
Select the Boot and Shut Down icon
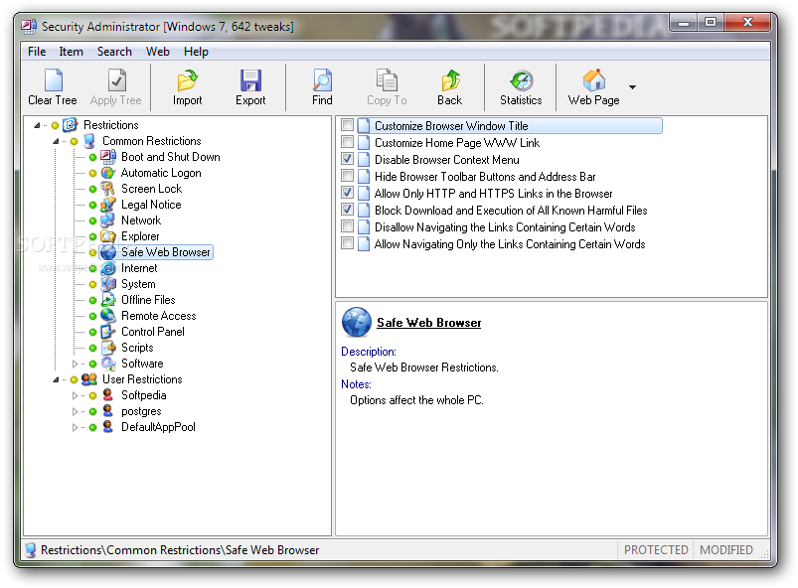point(108,157)
